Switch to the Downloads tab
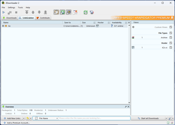Screen dimensions: 175x125 pyautogui.click(x=10, y=18)
